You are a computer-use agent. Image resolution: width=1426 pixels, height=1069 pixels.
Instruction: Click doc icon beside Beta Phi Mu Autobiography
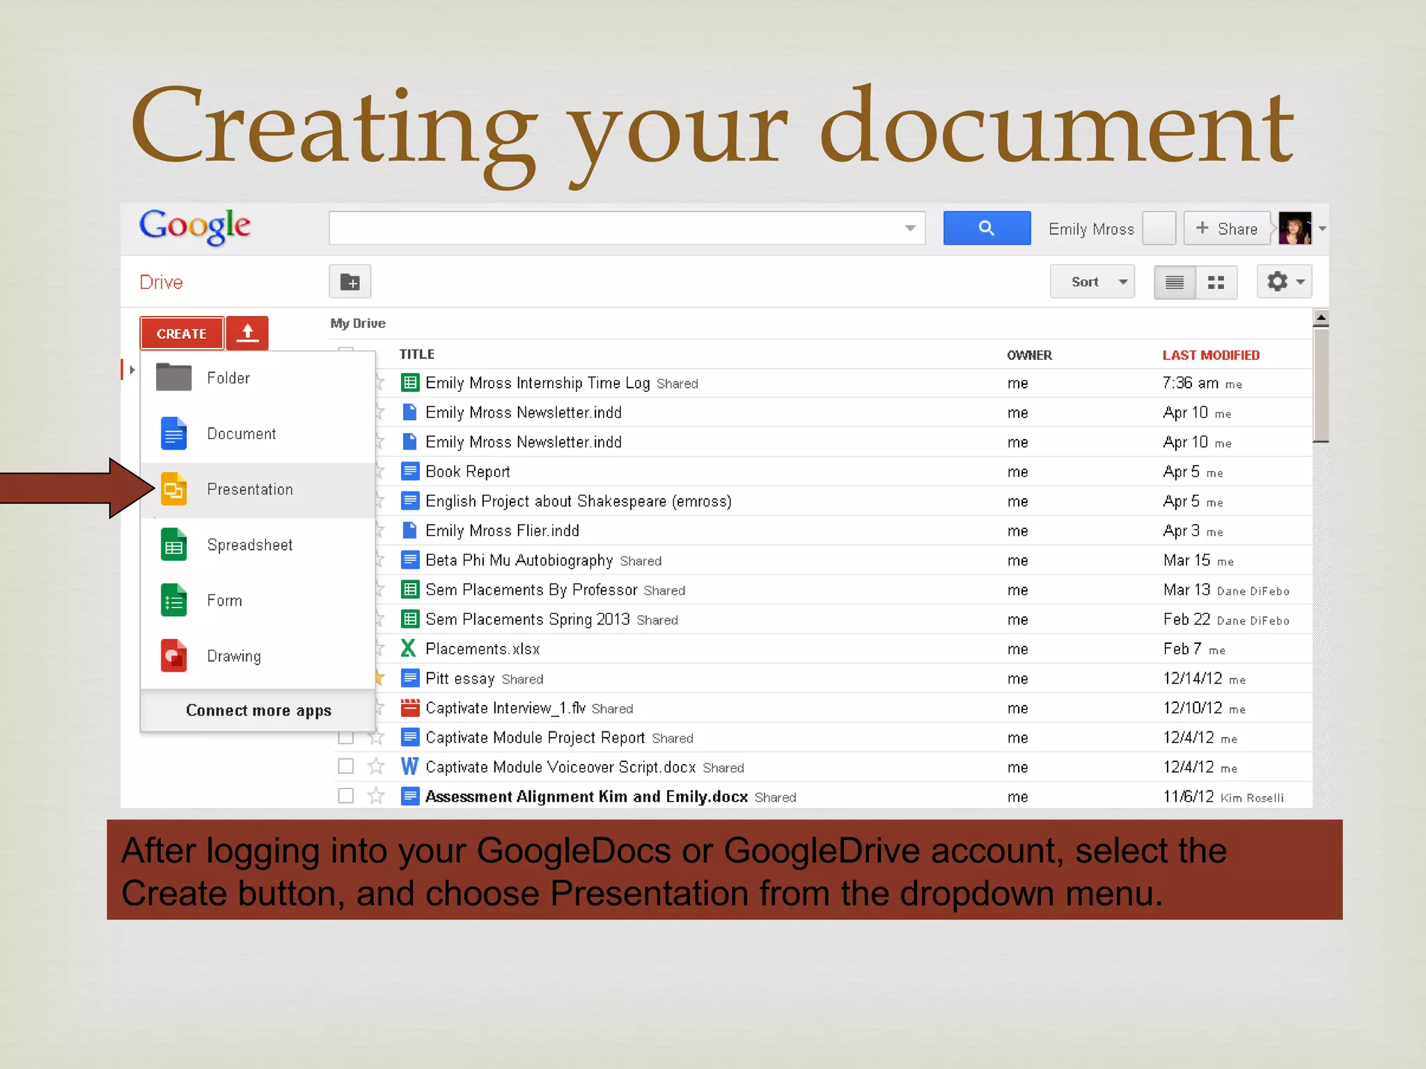click(410, 560)
